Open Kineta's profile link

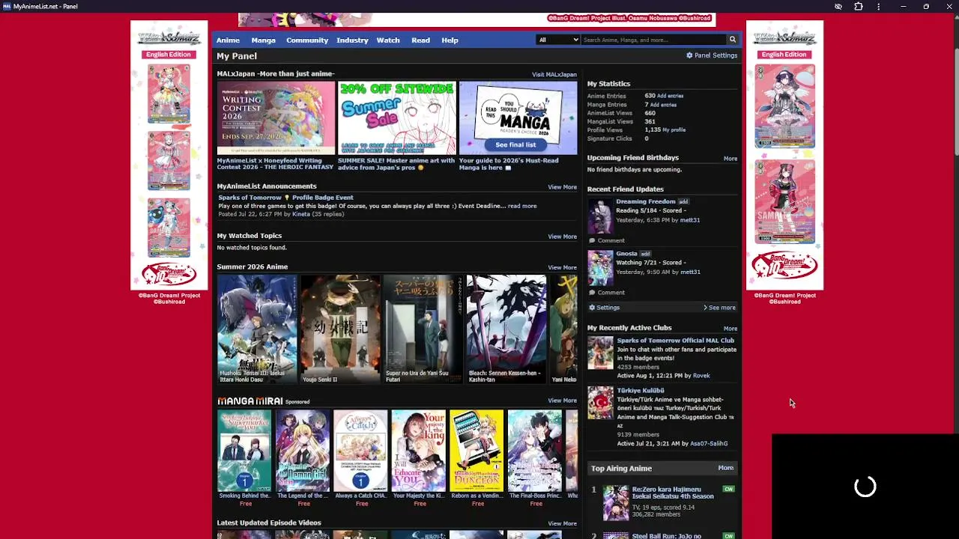point(300,214)
